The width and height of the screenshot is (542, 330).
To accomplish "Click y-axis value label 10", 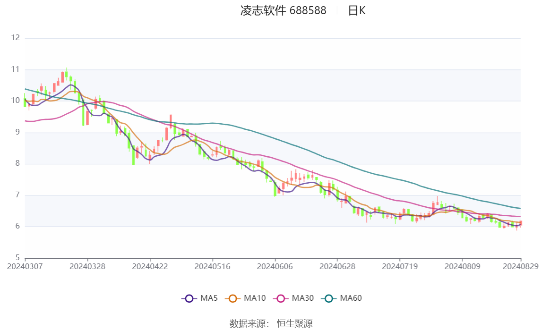I will 15,101.
